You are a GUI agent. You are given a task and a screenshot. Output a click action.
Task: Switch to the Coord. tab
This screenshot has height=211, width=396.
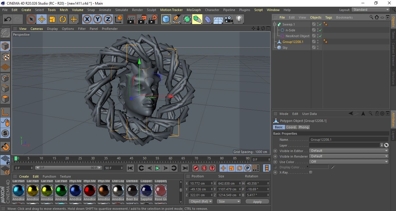[x=291, y=127]
